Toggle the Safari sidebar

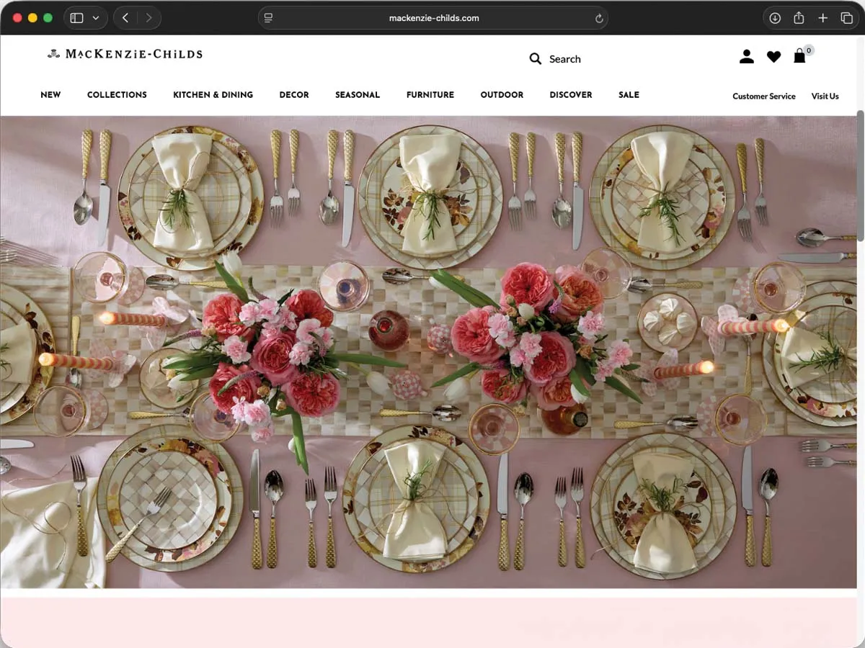(76, 18)
